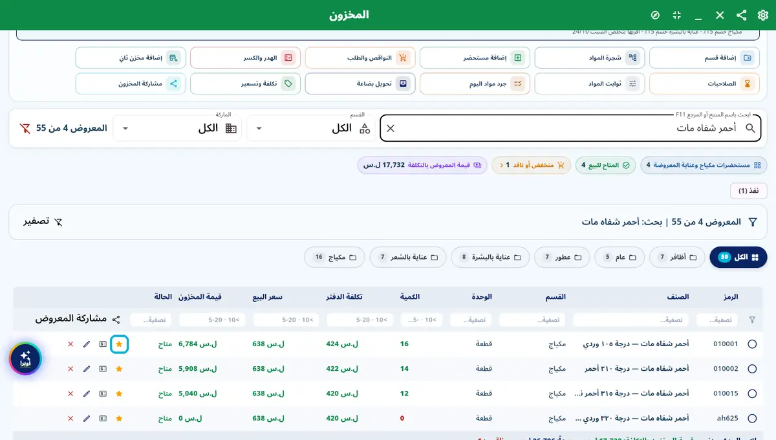Open the الماركة dropdown showing الكل
Viewport: 776px width, 440px height.
[177, 128]
